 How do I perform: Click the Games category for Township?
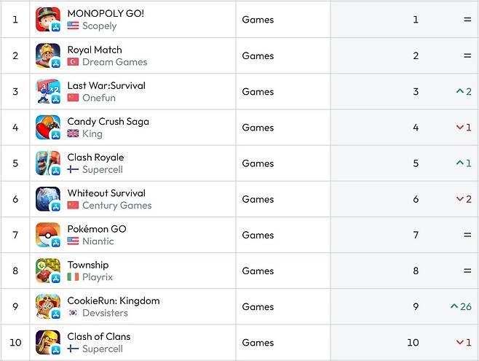tap(258, 271)
